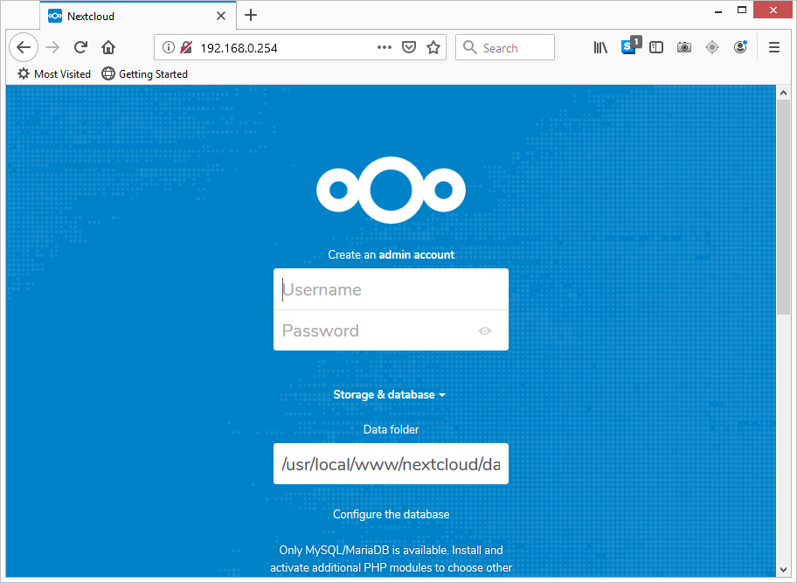This screenshot has width=797, height=583.
Task: Open the Most Visited bookmarks folder
Action: coord(54,74)
